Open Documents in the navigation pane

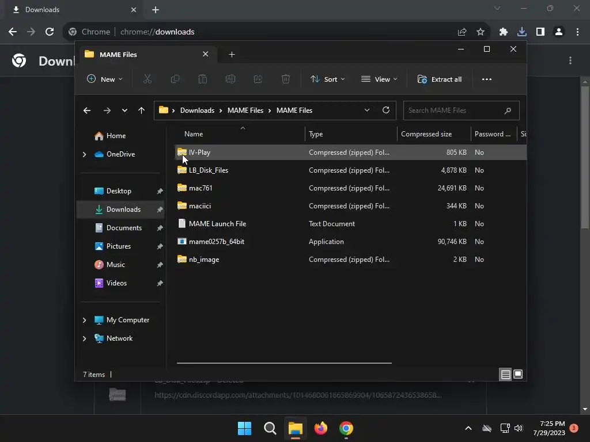pos(124,228)
